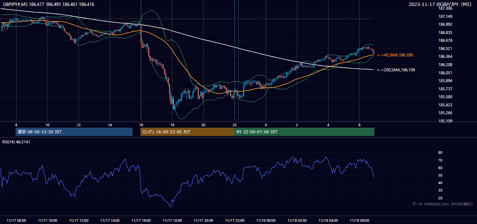Select the 200 SMA label 186.109
Viewport: 477px width, 224px height.
point(396,70)
